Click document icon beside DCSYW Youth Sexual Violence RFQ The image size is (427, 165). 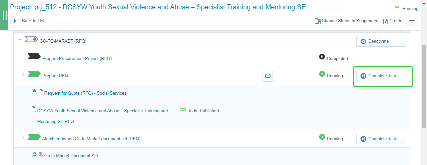[x=34, y=109]
